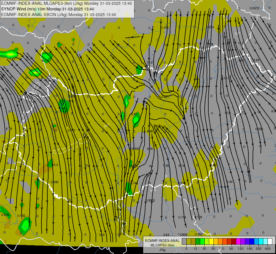276x254 pixels.
Task: Pick the bright green legend swatch
Action: pyautogui.click(x=202, y=242)
